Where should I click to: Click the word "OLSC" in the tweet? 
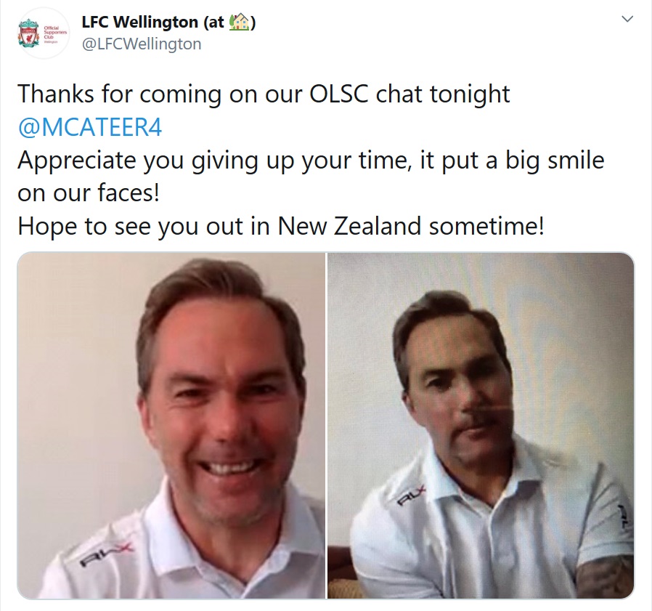coord(339,94)
